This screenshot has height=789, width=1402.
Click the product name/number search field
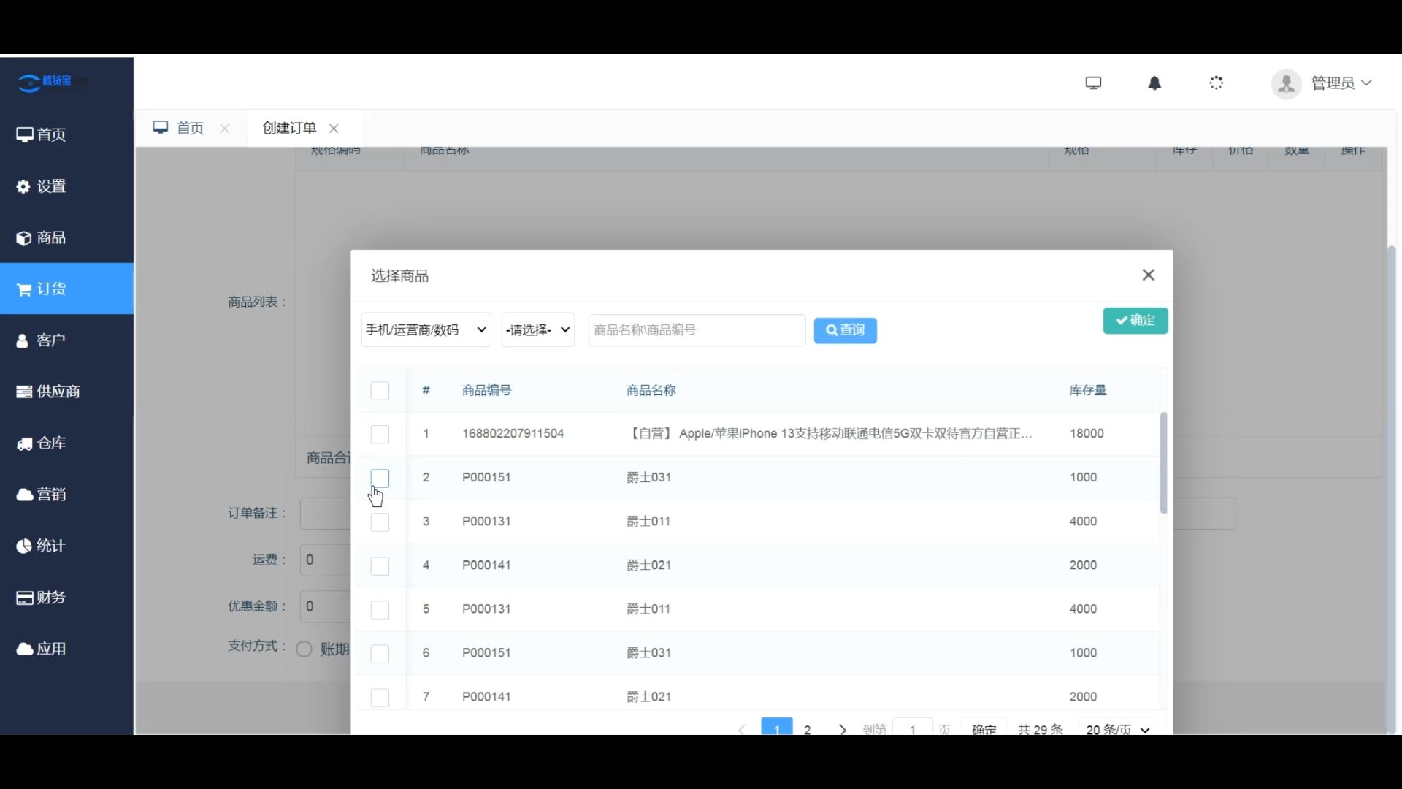(x=697, y=330)
